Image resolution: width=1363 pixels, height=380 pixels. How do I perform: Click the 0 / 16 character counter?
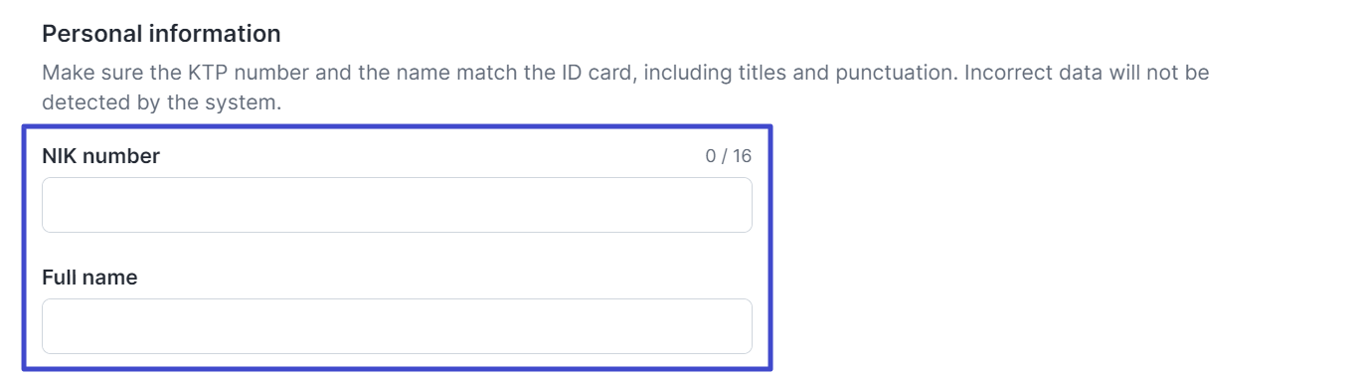(x=729, y=156)
